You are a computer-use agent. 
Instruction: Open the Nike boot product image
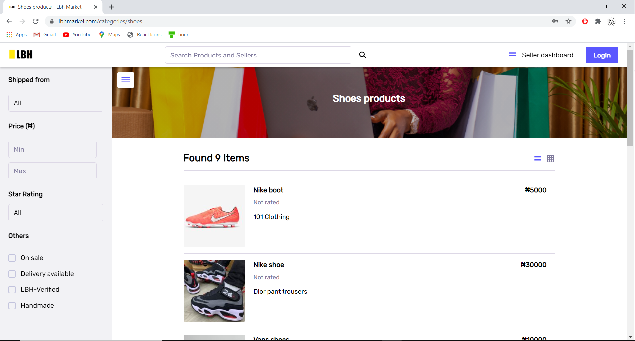click(x=214, y=216)
